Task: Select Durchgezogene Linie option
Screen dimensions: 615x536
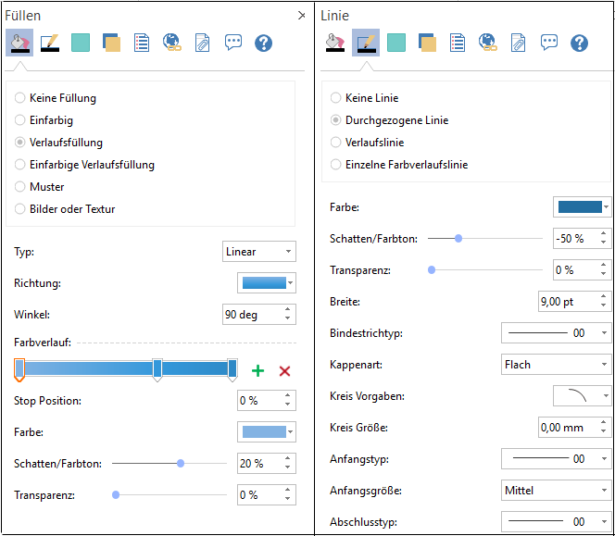Action: pyautogui.click(x=389, y=120)
